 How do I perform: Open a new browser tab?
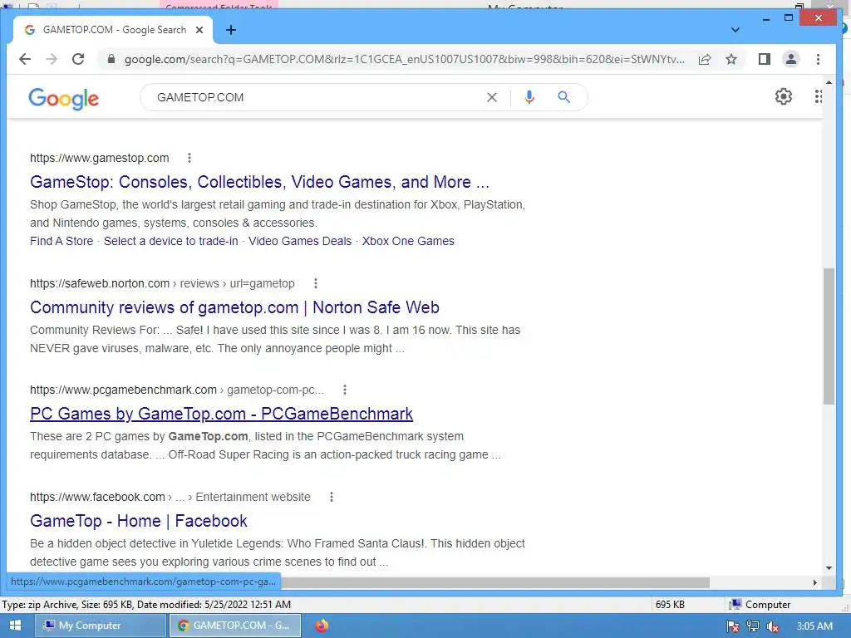[x=231, y=30]
